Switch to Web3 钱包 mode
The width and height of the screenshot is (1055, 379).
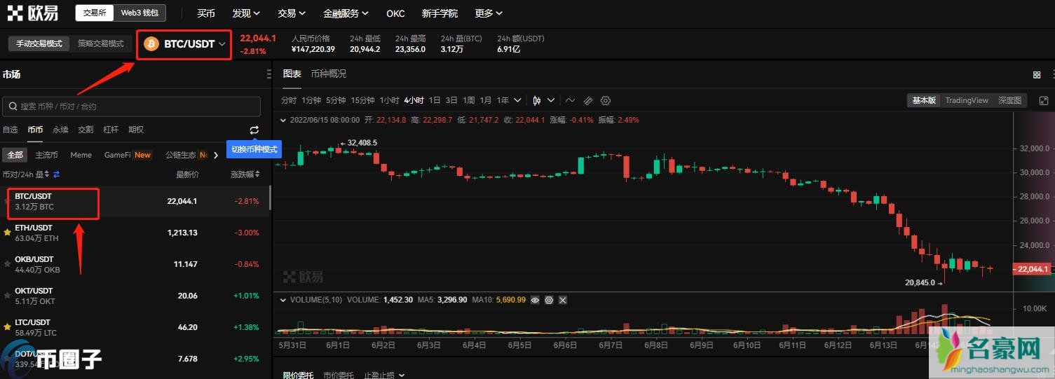tap(139, 13)
